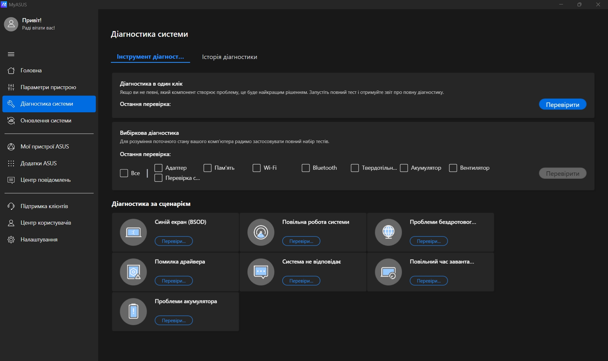Collapse the sidebar with the hamburger icon
608x361 pixels.
point(11,54)
